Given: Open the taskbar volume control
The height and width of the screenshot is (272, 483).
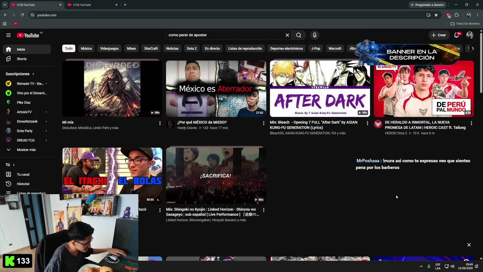Looking at the screenshot, I should (x=452, y=266).
